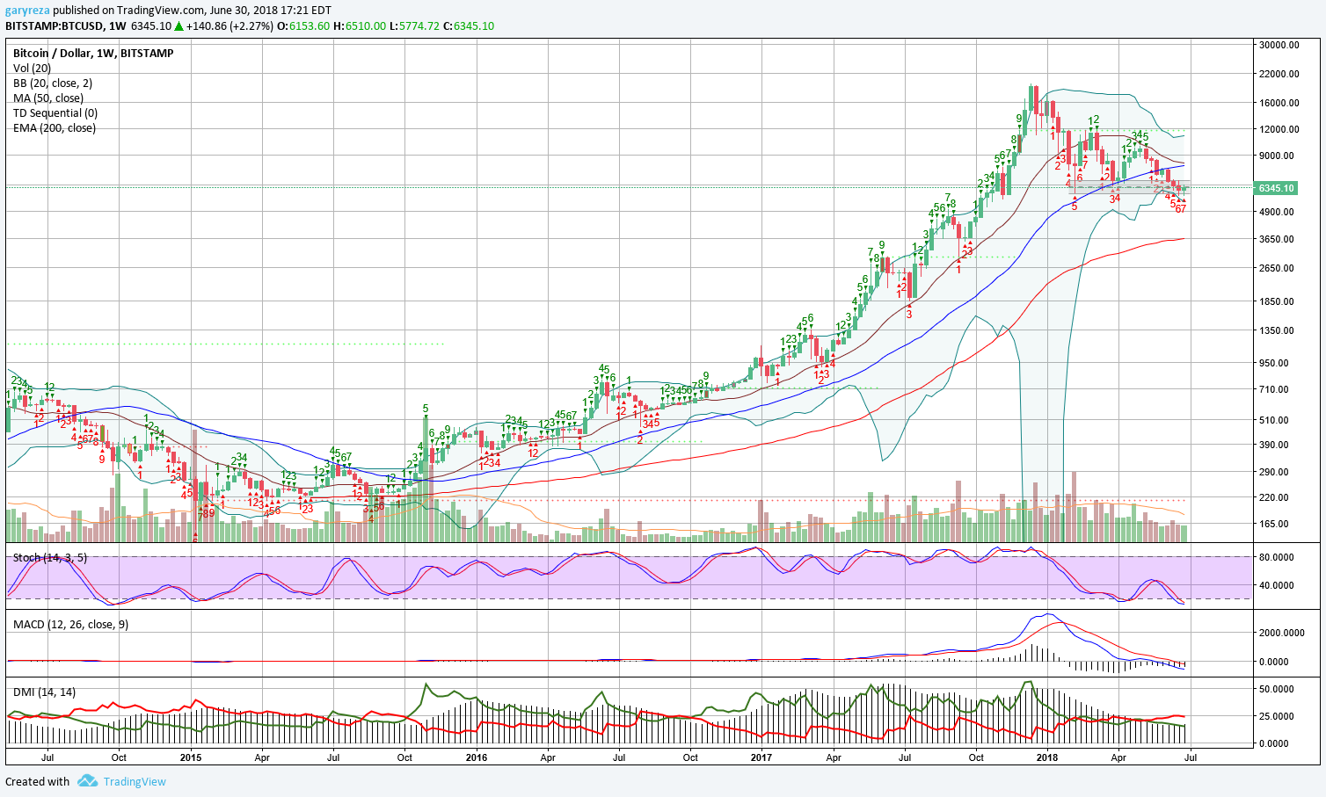The image size is (1326, 797).
Task: Click 12000.00 on the price axis
Action: 1279,129
